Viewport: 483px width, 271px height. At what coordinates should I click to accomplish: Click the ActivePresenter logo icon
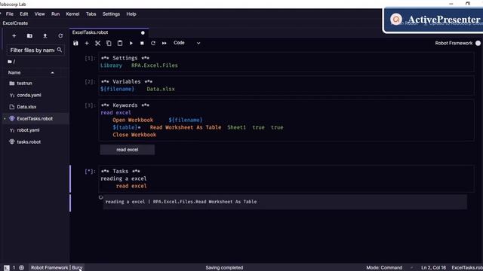[x=396, y=20]
